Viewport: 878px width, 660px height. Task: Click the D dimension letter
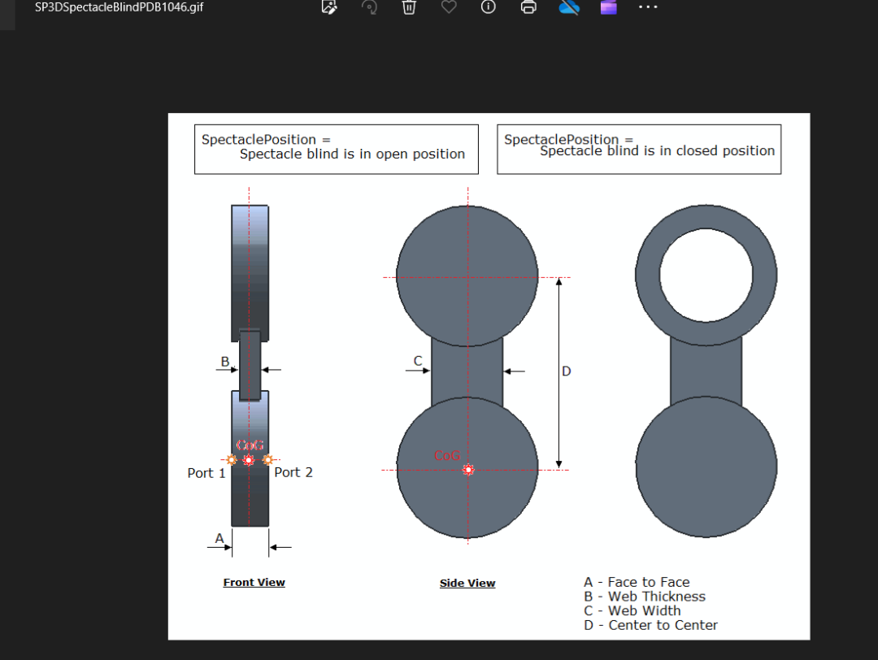click(566, 371)
